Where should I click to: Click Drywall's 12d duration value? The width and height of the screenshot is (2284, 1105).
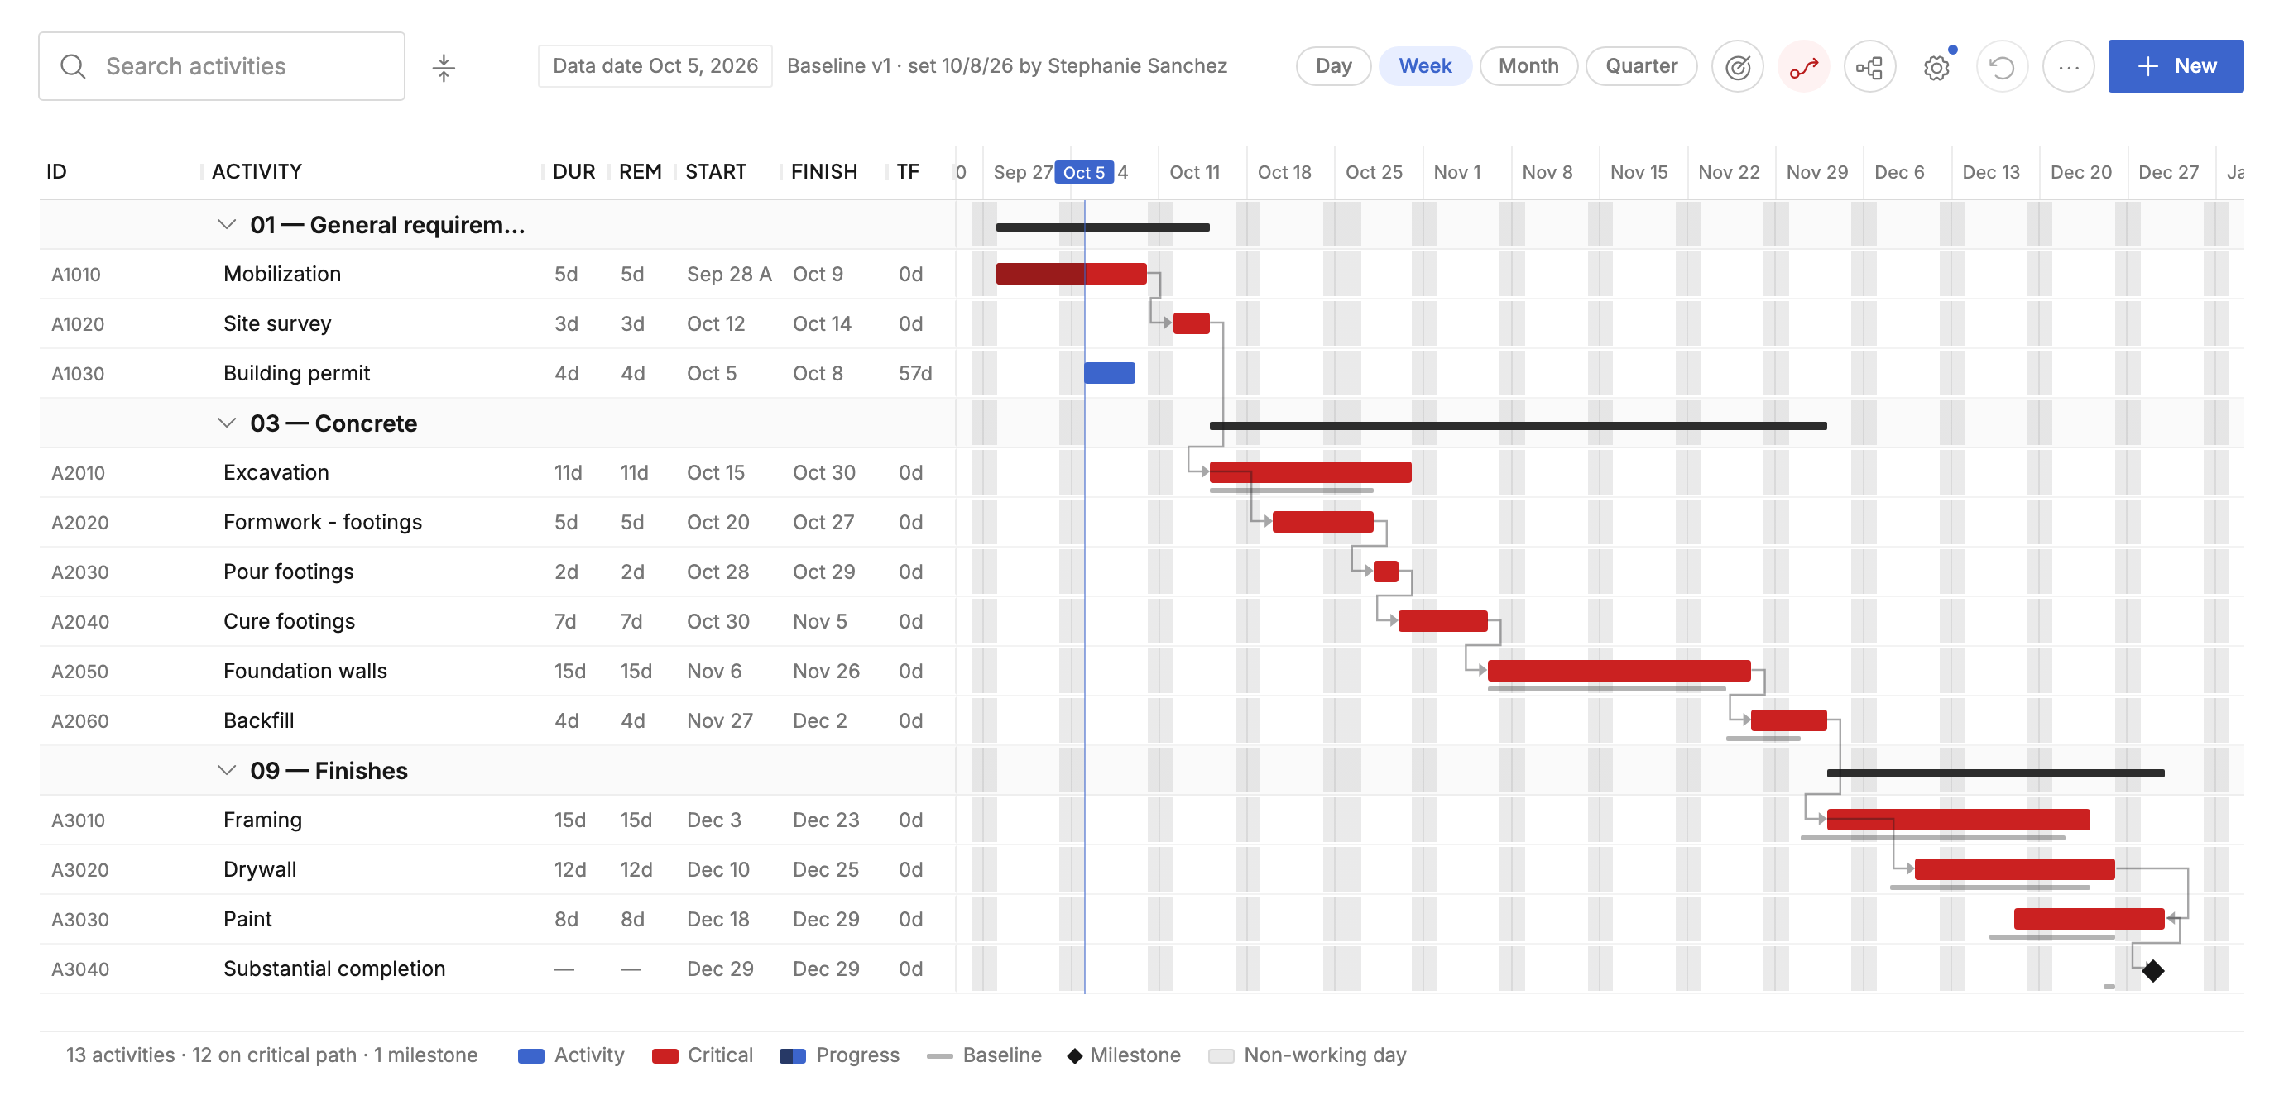(x=570, y=869)
